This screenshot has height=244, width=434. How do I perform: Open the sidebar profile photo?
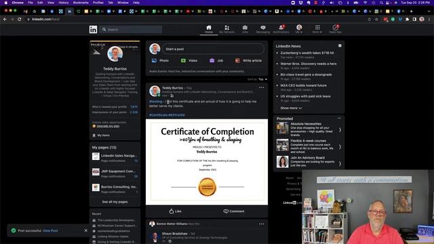click(115, 54)
